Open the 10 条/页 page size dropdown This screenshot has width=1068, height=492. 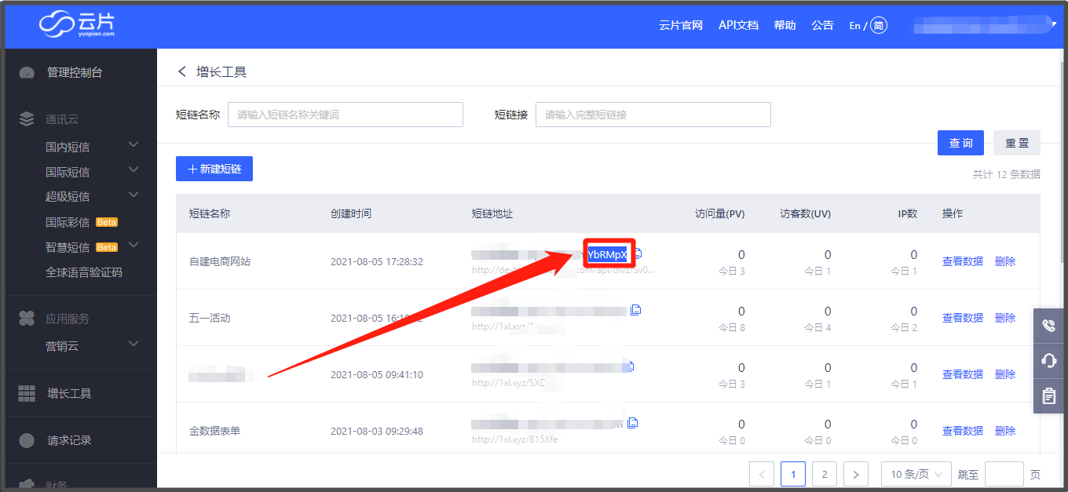pyautogui.click(x=916, y=474)
